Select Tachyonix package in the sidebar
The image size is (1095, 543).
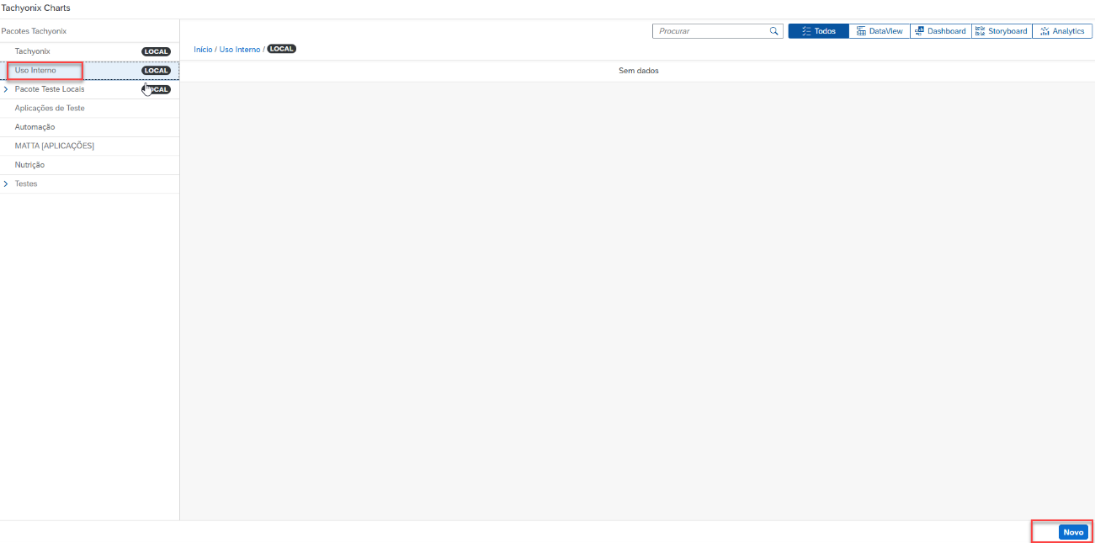33,51
